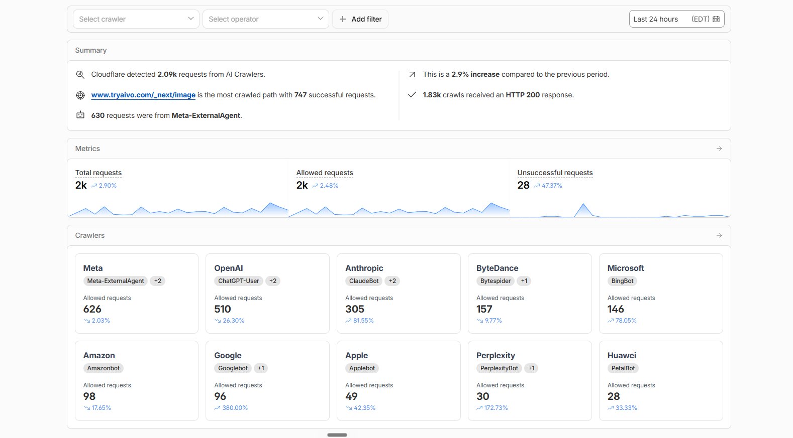Click the Meta crawler card title
The width and height of the screenshot is (793, 438).
tap(93, 268)
